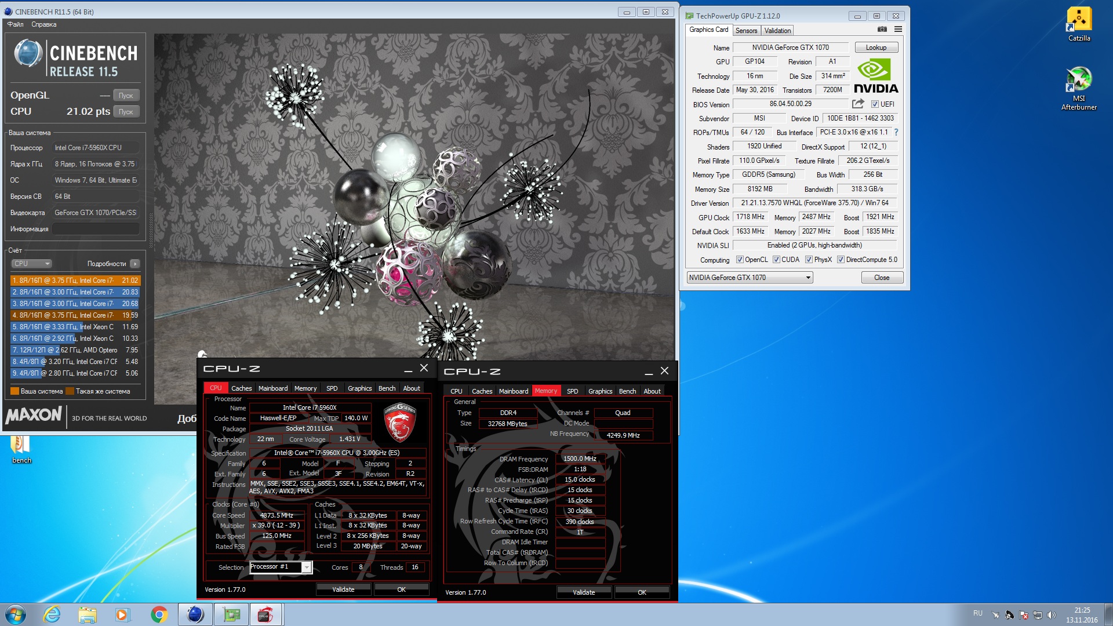Toggle the CUDA checkbox
This screenshot has width=1113, height=626.
point(776,260)
